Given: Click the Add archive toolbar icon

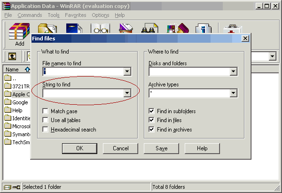Looking at the screenshot, I should 19,31.
